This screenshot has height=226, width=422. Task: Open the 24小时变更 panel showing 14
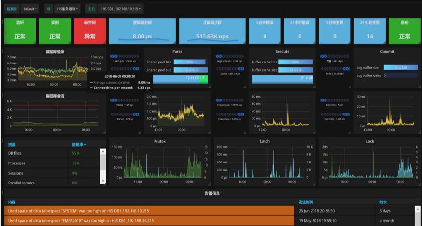pos(370,31)
